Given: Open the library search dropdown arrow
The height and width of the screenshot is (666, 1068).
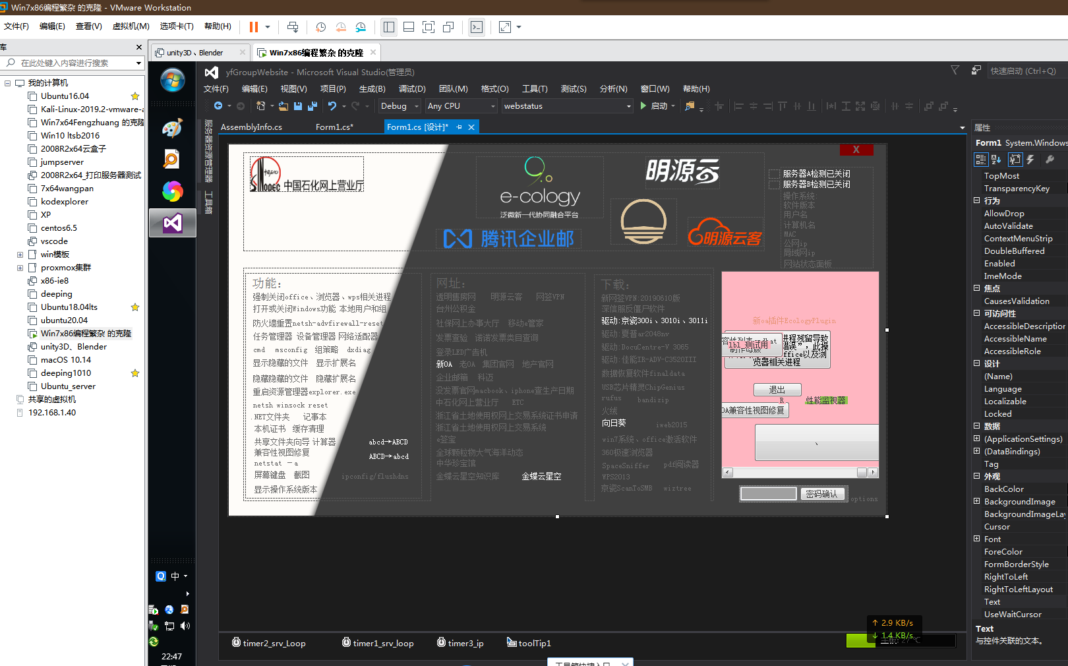Looking at the screenshot, I should (x=138, y=63).
